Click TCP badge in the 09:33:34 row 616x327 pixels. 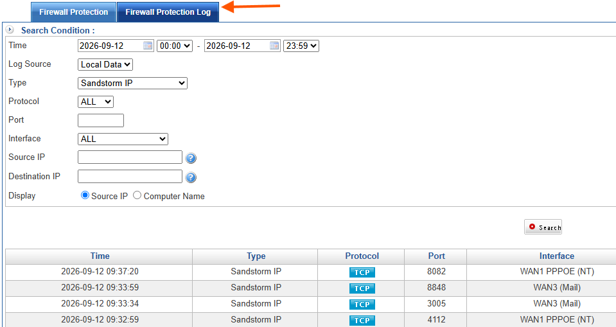362,305
